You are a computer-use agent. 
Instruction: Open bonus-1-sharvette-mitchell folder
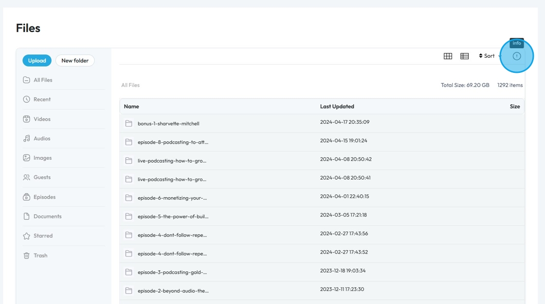coord(168,124)
